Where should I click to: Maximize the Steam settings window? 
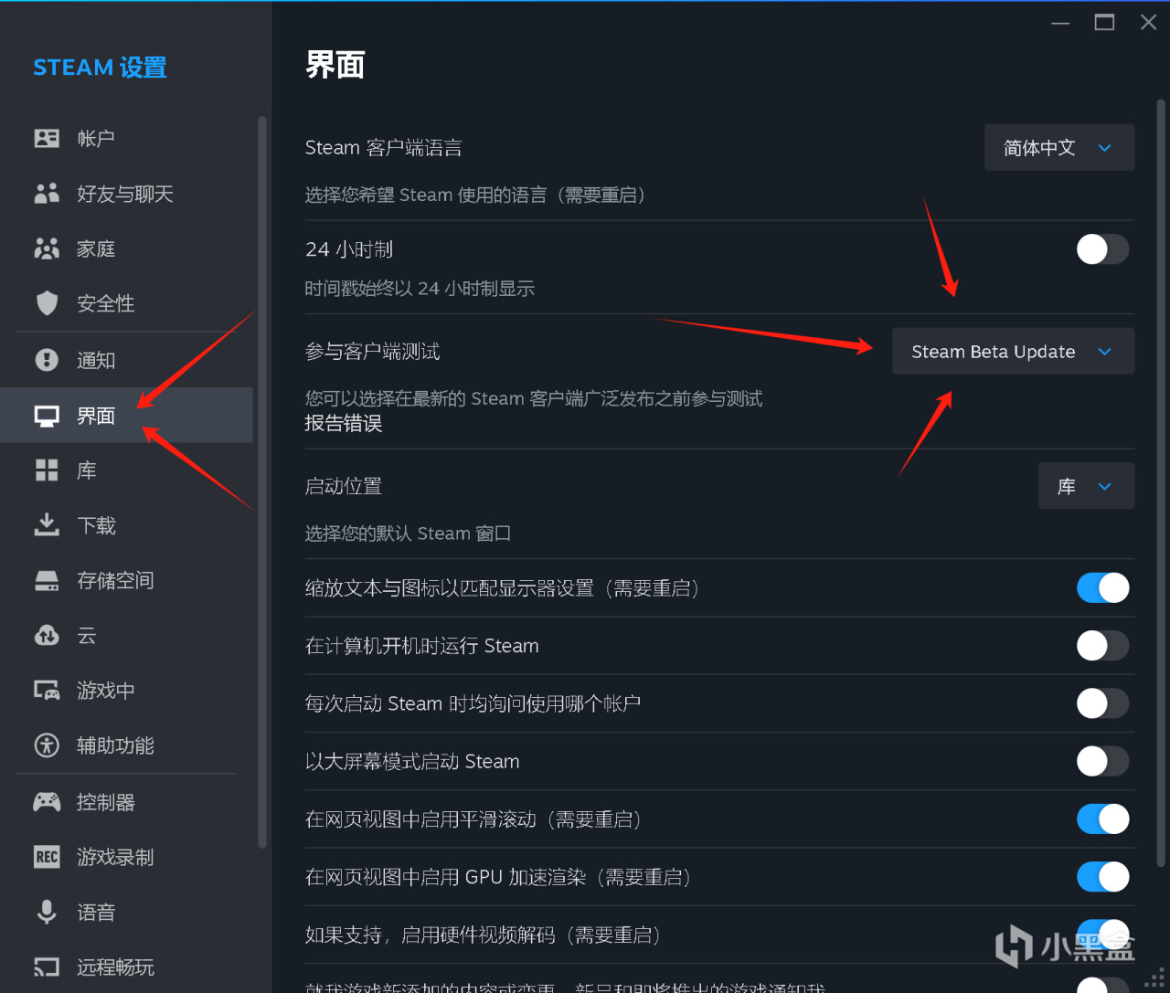click(1104, 23)
